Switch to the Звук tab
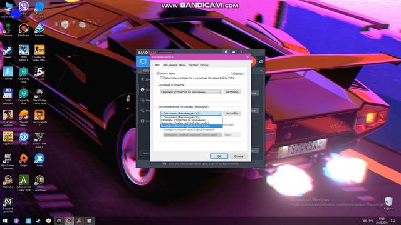Viewport: 401px width, 225px height. (x=157, y=65)
